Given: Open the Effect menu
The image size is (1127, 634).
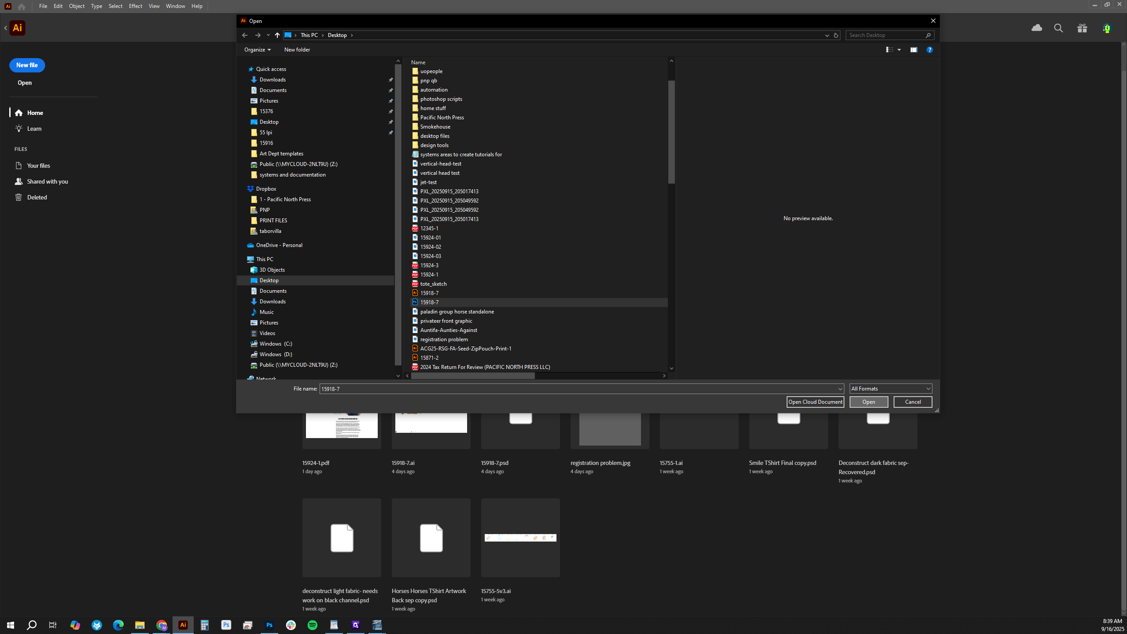Looking at the screenshot, I should coord(135,6).
